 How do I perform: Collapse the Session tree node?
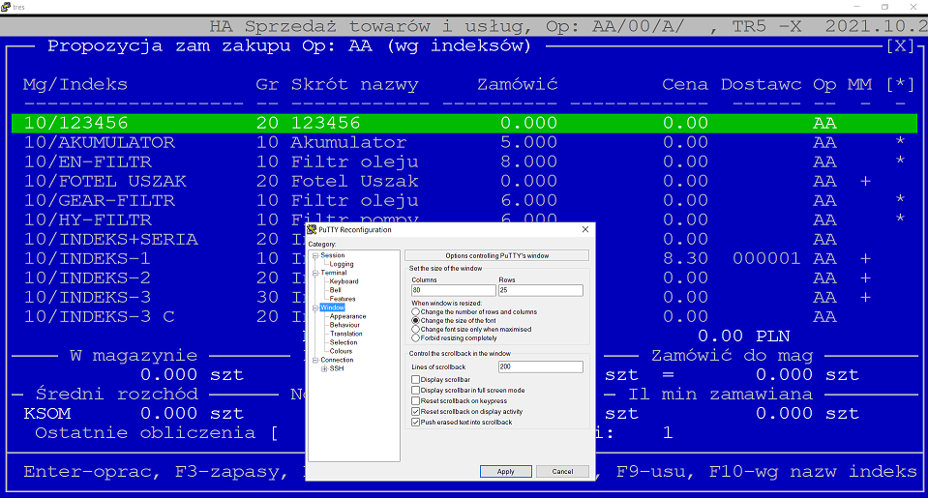(315, 255)
